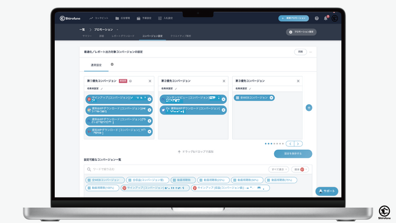
Task: Remove 全WEBコンバージョン chip from third priority column
Action: (272, 97)
